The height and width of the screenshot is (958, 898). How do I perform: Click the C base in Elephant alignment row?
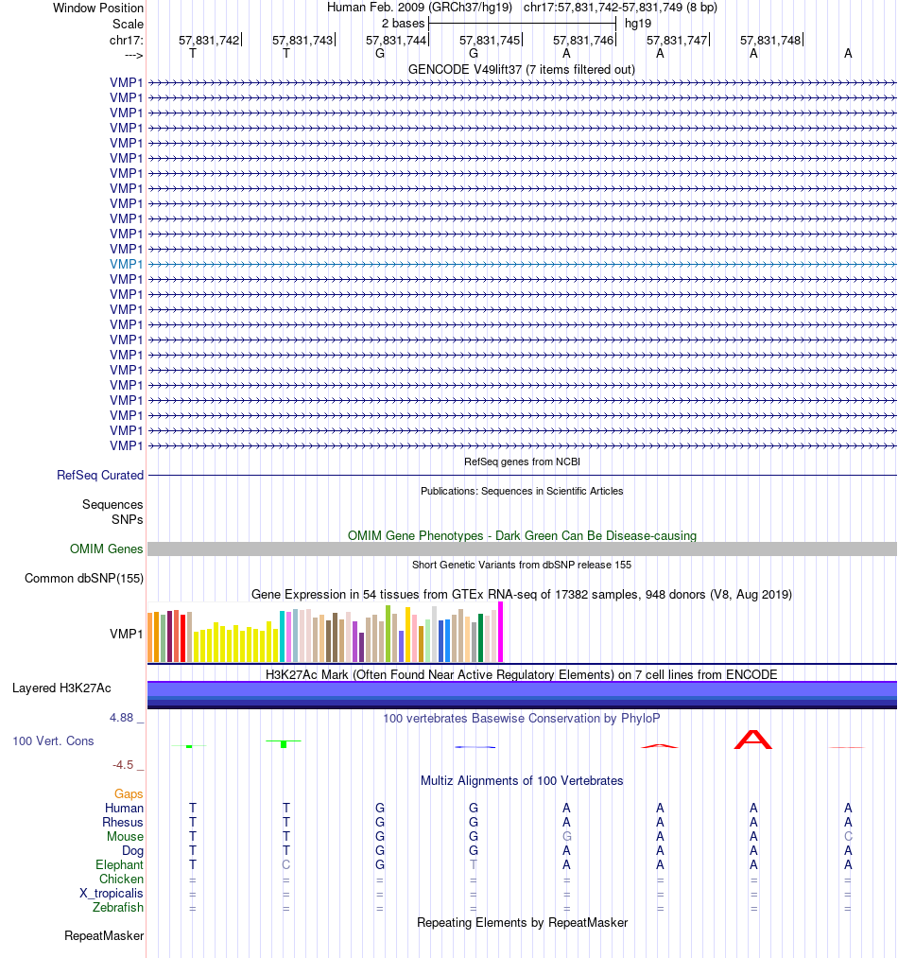pos(285,864)
